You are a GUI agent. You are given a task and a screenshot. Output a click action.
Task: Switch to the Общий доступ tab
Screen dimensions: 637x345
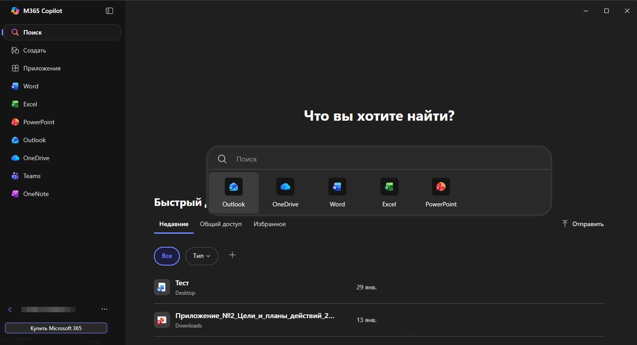221,223
